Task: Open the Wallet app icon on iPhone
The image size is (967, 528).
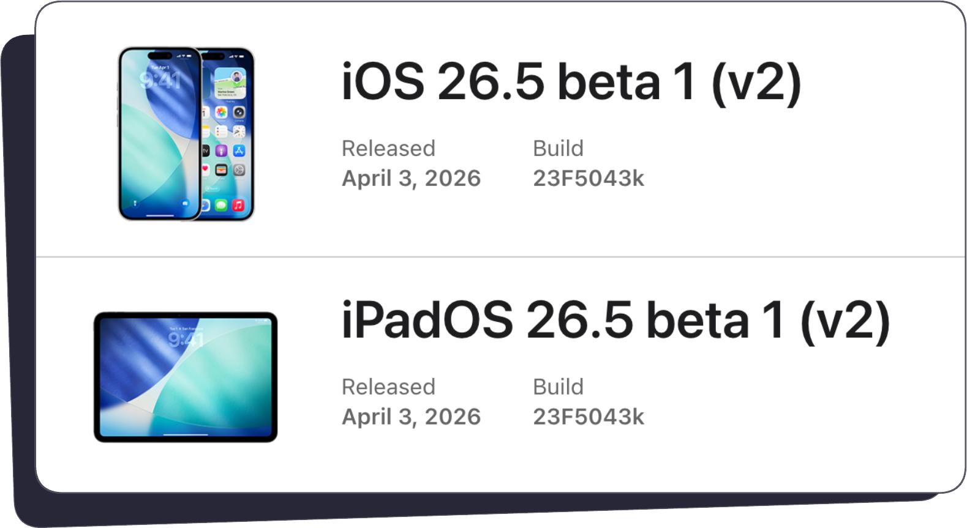Action: pos(221,169)
